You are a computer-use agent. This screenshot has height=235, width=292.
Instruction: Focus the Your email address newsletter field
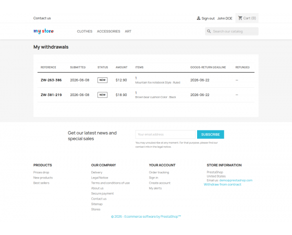coord(165,135)
